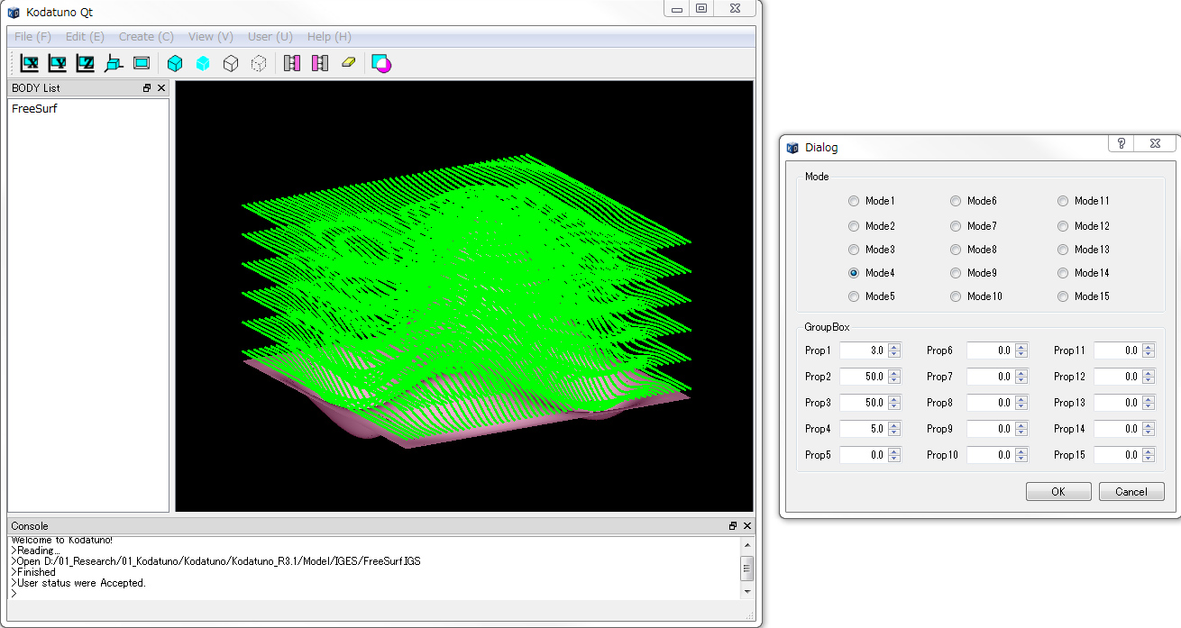Image resolution: width=1181 pixels, height=628 pixels.
Task: Switch to the Y-axis view
Action: tap(58, 63)
